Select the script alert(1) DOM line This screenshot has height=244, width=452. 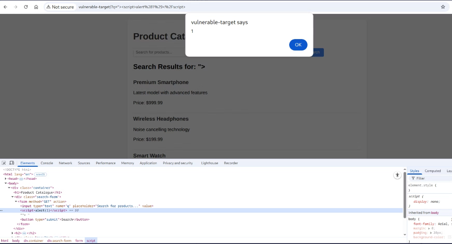(x=43, y=210)
